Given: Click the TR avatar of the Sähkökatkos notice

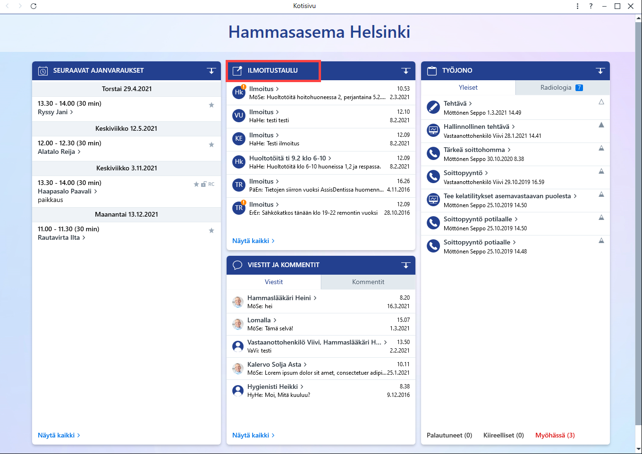Looking at the screenshot, I should click(239, 208).
